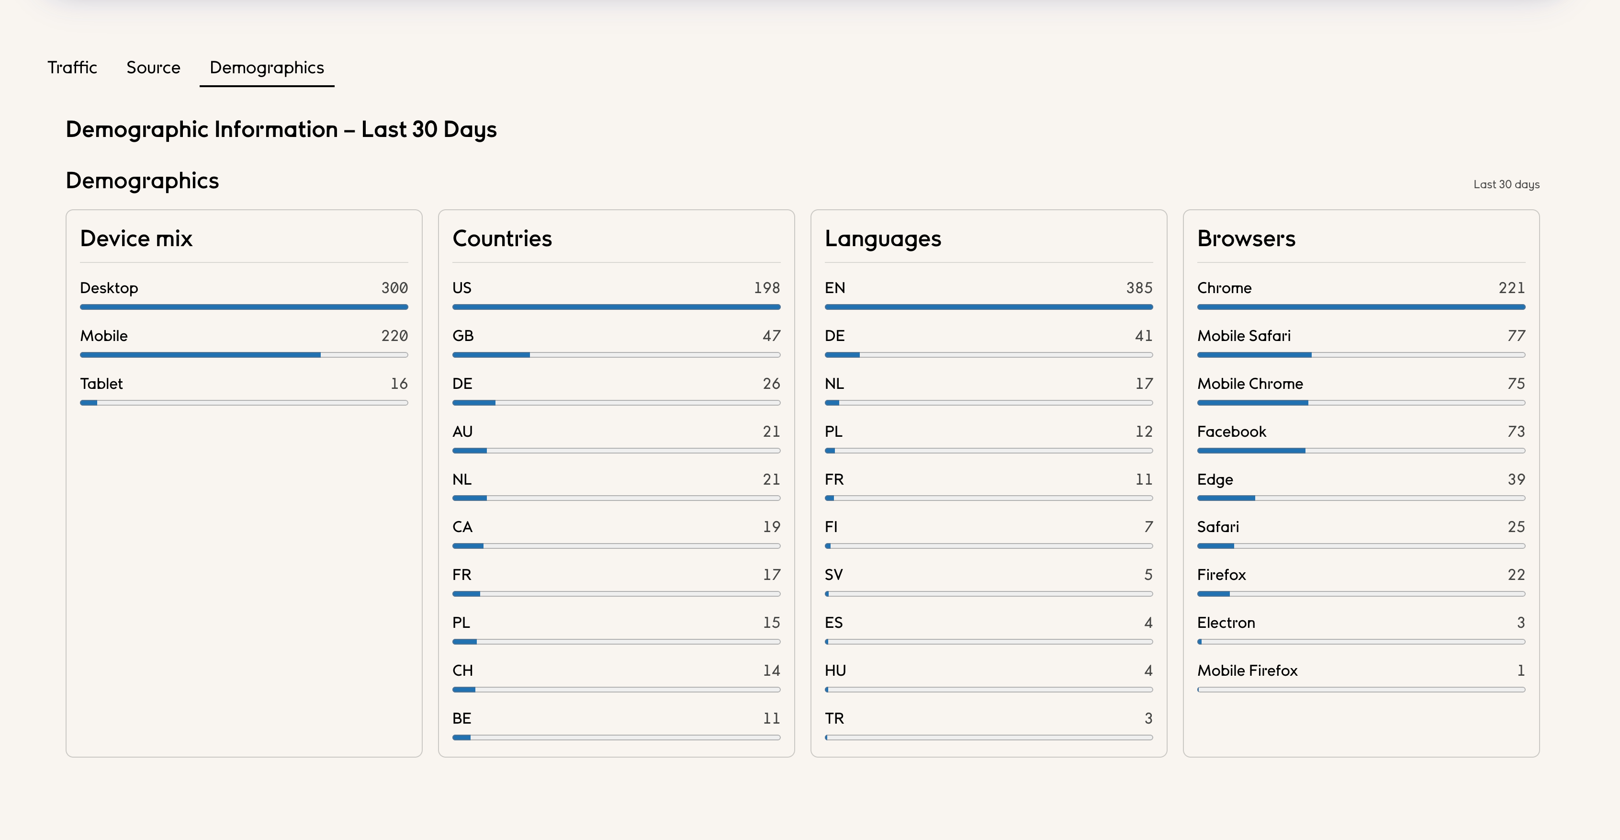Image resolution: width=1620 pixels, height=840 pixels.
Task: Select the 'CA' country label
Action: point(462,527)
